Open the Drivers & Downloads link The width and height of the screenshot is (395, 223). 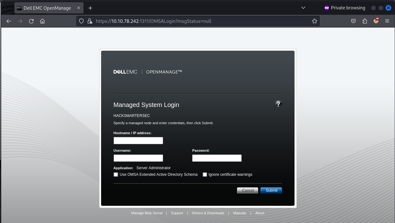click(x=208, y=213)
